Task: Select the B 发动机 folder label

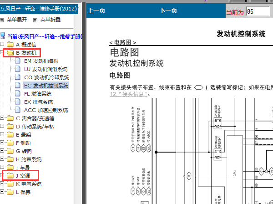Action: tap(26, 53)
